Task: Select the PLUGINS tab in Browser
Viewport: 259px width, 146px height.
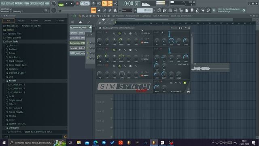Action: click(34, 21)
